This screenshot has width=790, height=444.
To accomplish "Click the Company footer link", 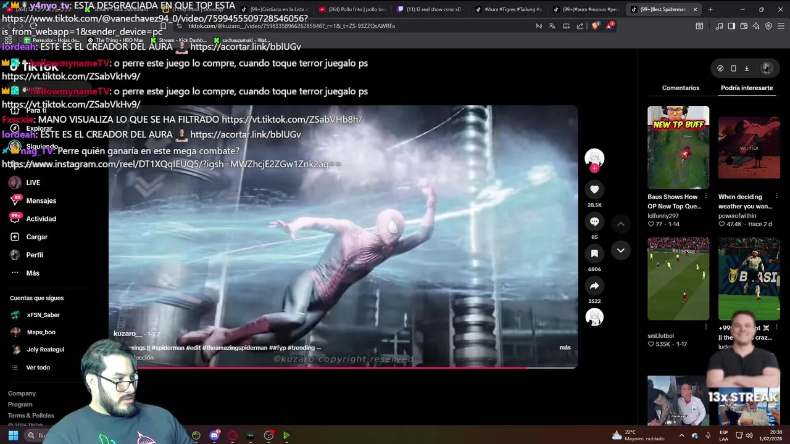I will point(22,393).
